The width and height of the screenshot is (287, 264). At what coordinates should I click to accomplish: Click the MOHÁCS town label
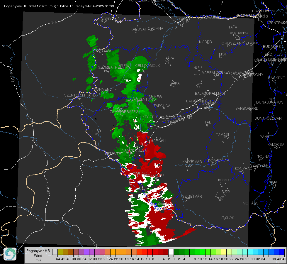pyautogui.click(x=251, y=203)
